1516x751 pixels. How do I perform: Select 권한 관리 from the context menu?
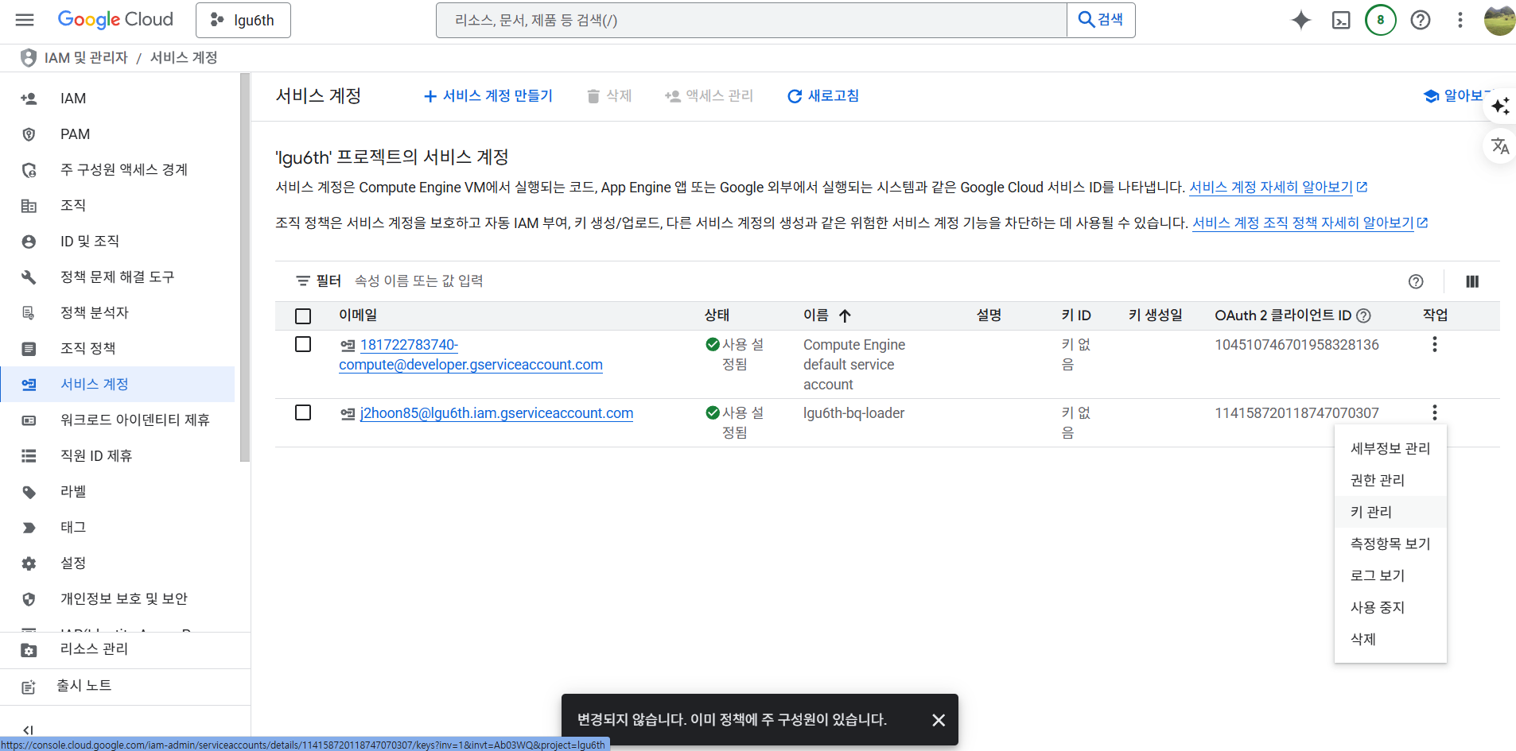click(1390, 480)
